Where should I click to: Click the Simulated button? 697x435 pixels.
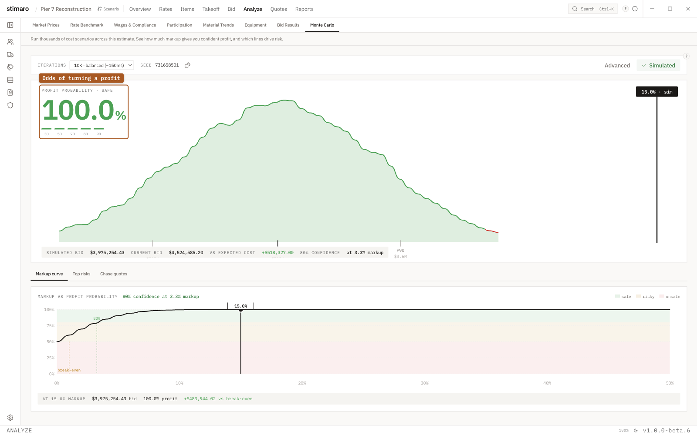(x=658, y=65)
